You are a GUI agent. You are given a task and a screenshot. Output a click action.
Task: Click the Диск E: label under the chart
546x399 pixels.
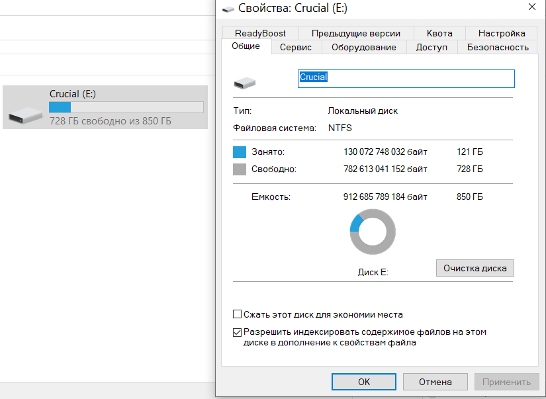click(373, 272)
